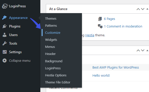Click the Plugins plug icon
149x92 pixels.
click(x=5, y=26)
